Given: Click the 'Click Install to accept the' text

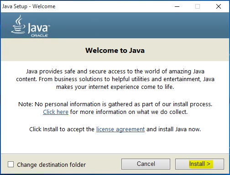Looking at the screenshot, I should click(x=62, y=129).
